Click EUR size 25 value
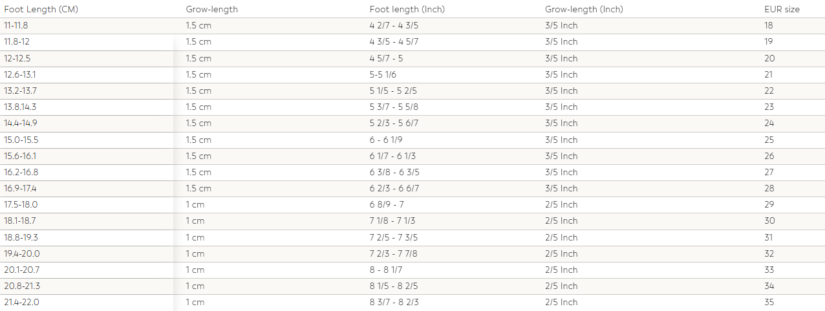 (x=769, y=140)
